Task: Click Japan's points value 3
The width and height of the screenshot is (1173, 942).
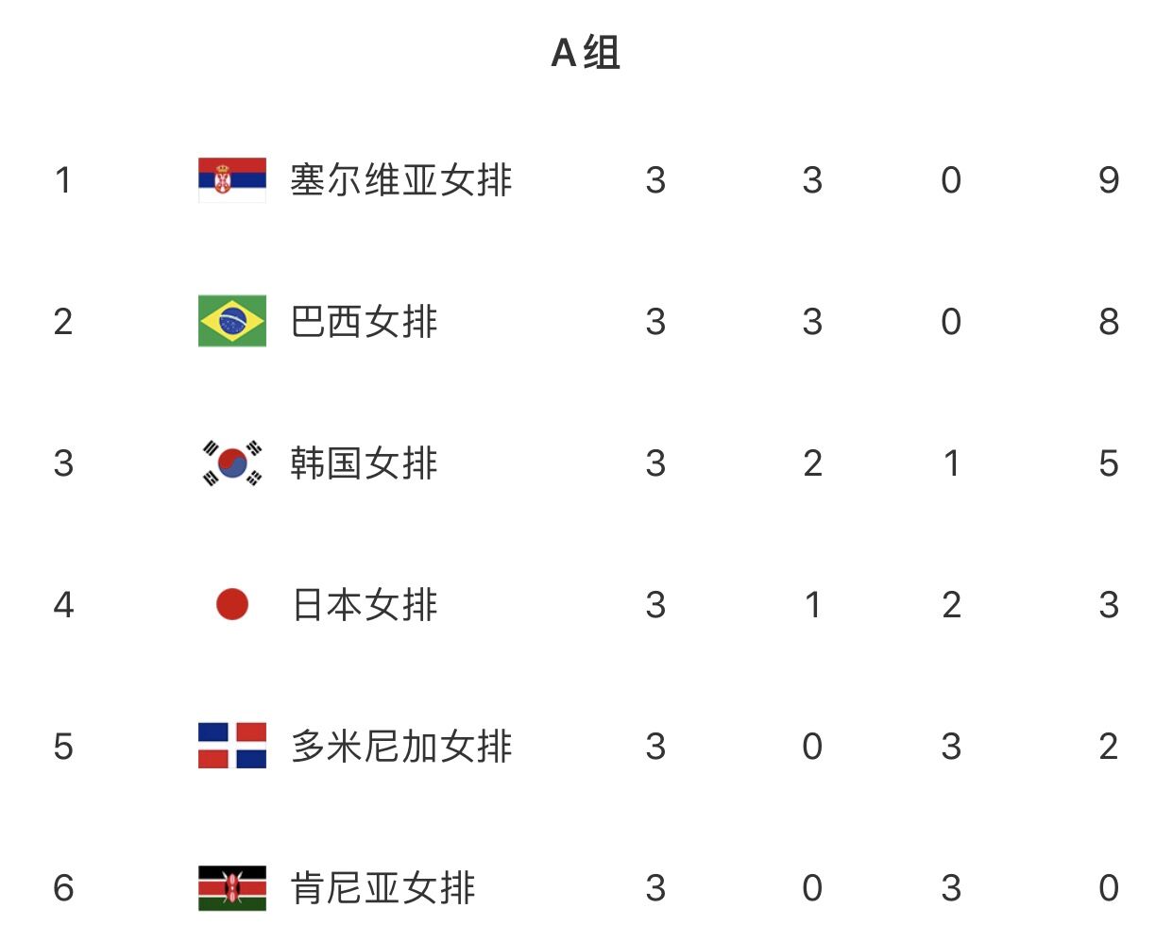Action: click(1109, 604)
